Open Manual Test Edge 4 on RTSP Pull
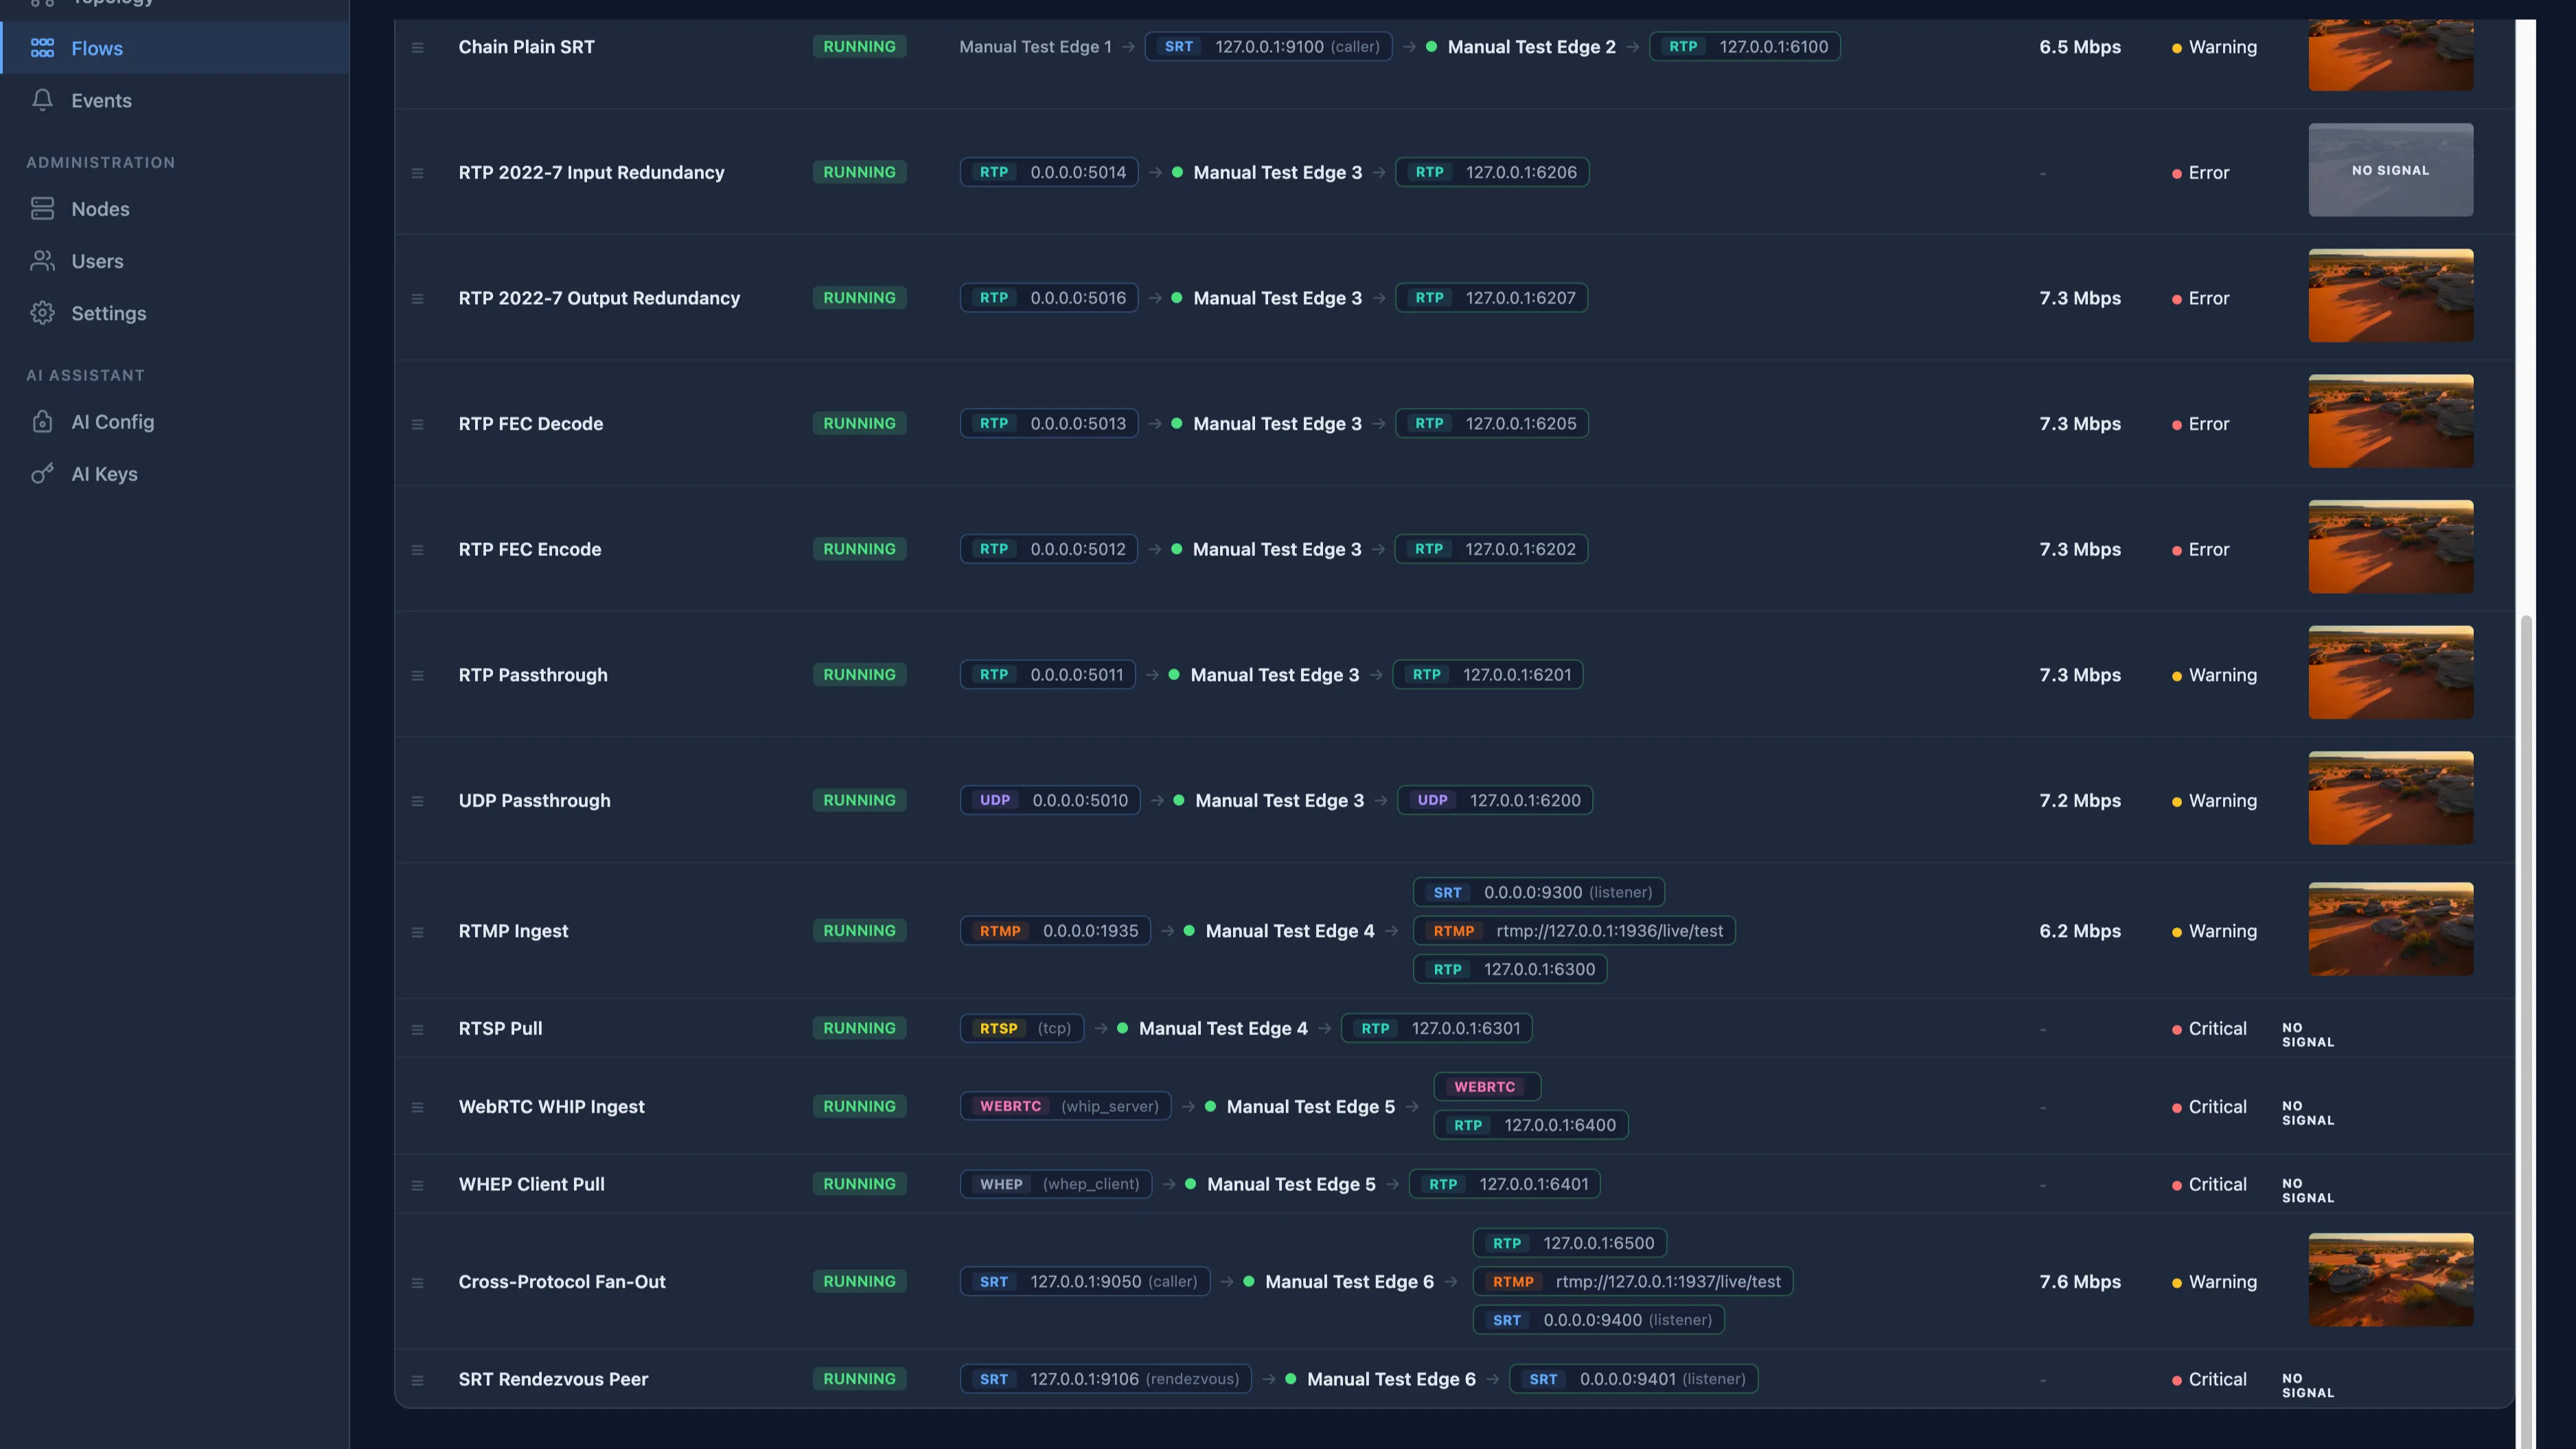 [1222, 1028]
